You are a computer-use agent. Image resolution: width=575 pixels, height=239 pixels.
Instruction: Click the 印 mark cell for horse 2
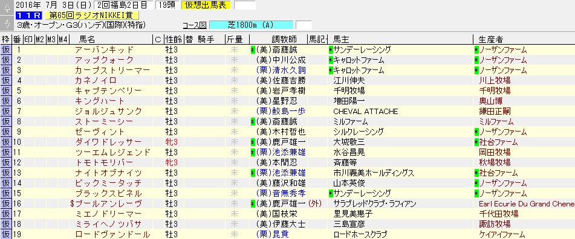[x=28, y=60]
